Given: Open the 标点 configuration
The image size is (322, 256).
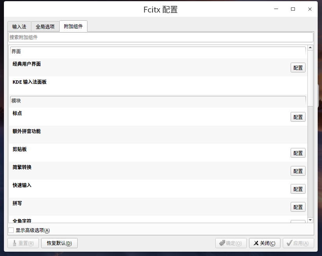Looking at the screenshot, I should click(298, 117).
